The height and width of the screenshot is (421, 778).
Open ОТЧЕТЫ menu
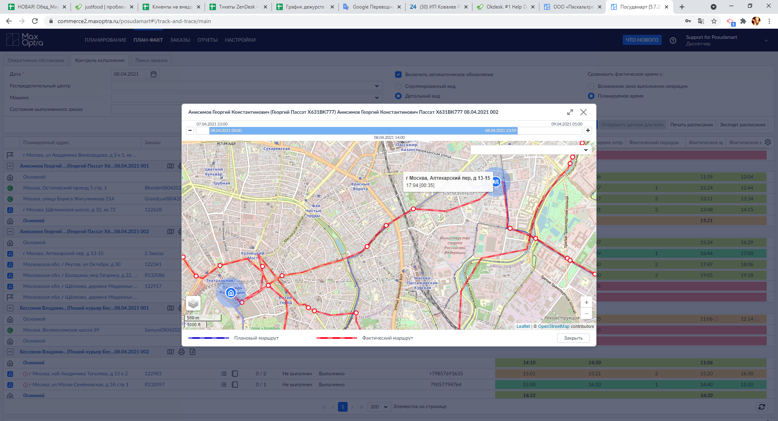[x=207, y=40]
